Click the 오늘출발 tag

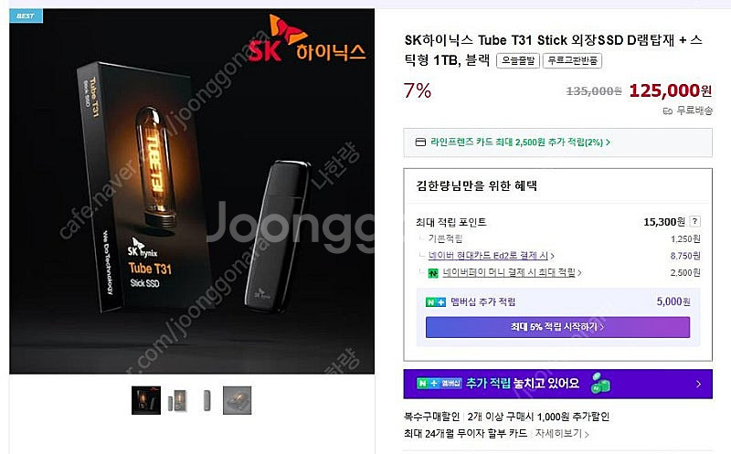click(518, 60)
